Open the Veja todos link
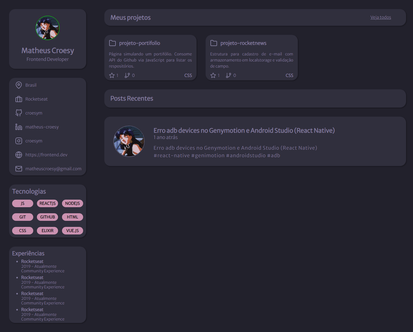Viewport: 413px width, 332px height. (381, 17)
